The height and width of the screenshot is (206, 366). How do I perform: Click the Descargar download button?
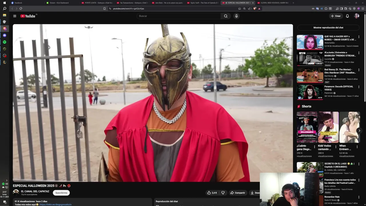point(254,193)
